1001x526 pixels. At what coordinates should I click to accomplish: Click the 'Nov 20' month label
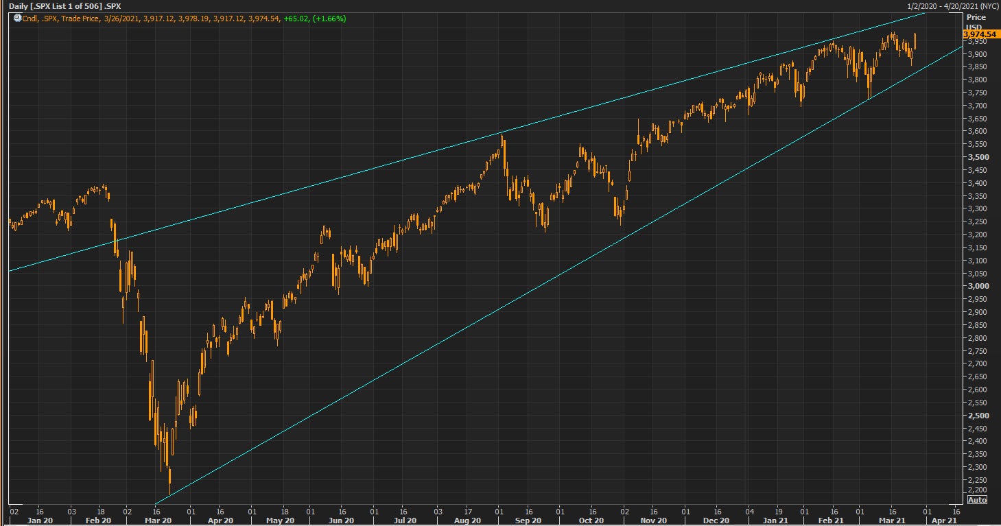654,521
